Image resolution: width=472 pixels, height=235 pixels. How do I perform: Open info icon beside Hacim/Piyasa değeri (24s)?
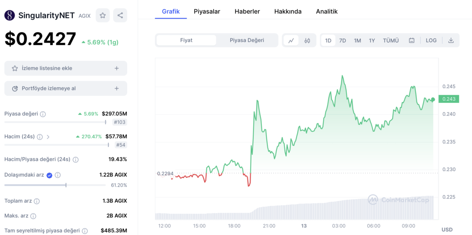pos(75,160)
